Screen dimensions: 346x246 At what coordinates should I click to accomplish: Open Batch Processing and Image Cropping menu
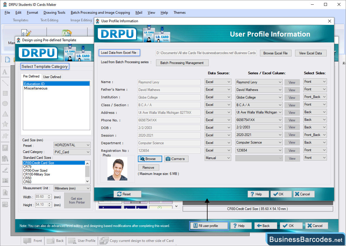pos(100,13)
